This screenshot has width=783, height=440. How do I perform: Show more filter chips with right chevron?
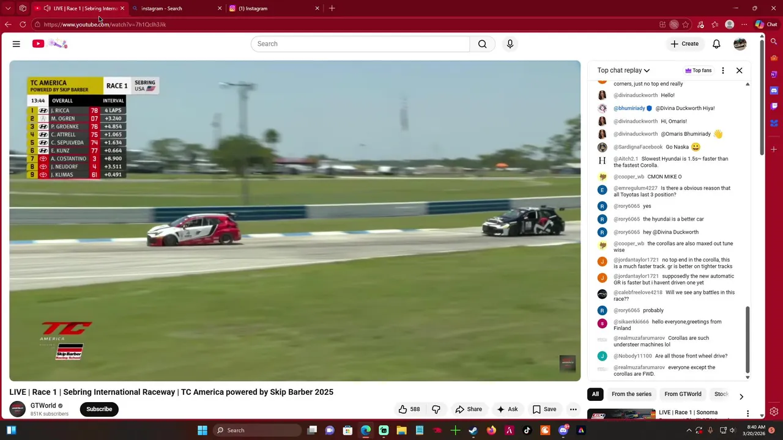tap(741, 396)
